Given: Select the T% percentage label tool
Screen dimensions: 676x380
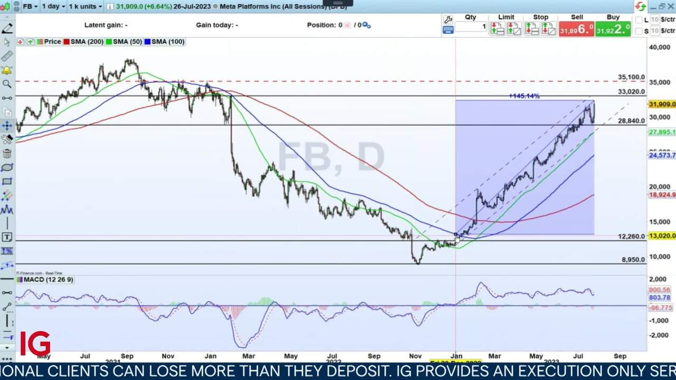Looking at the screenshot, I should click(7, 251).
